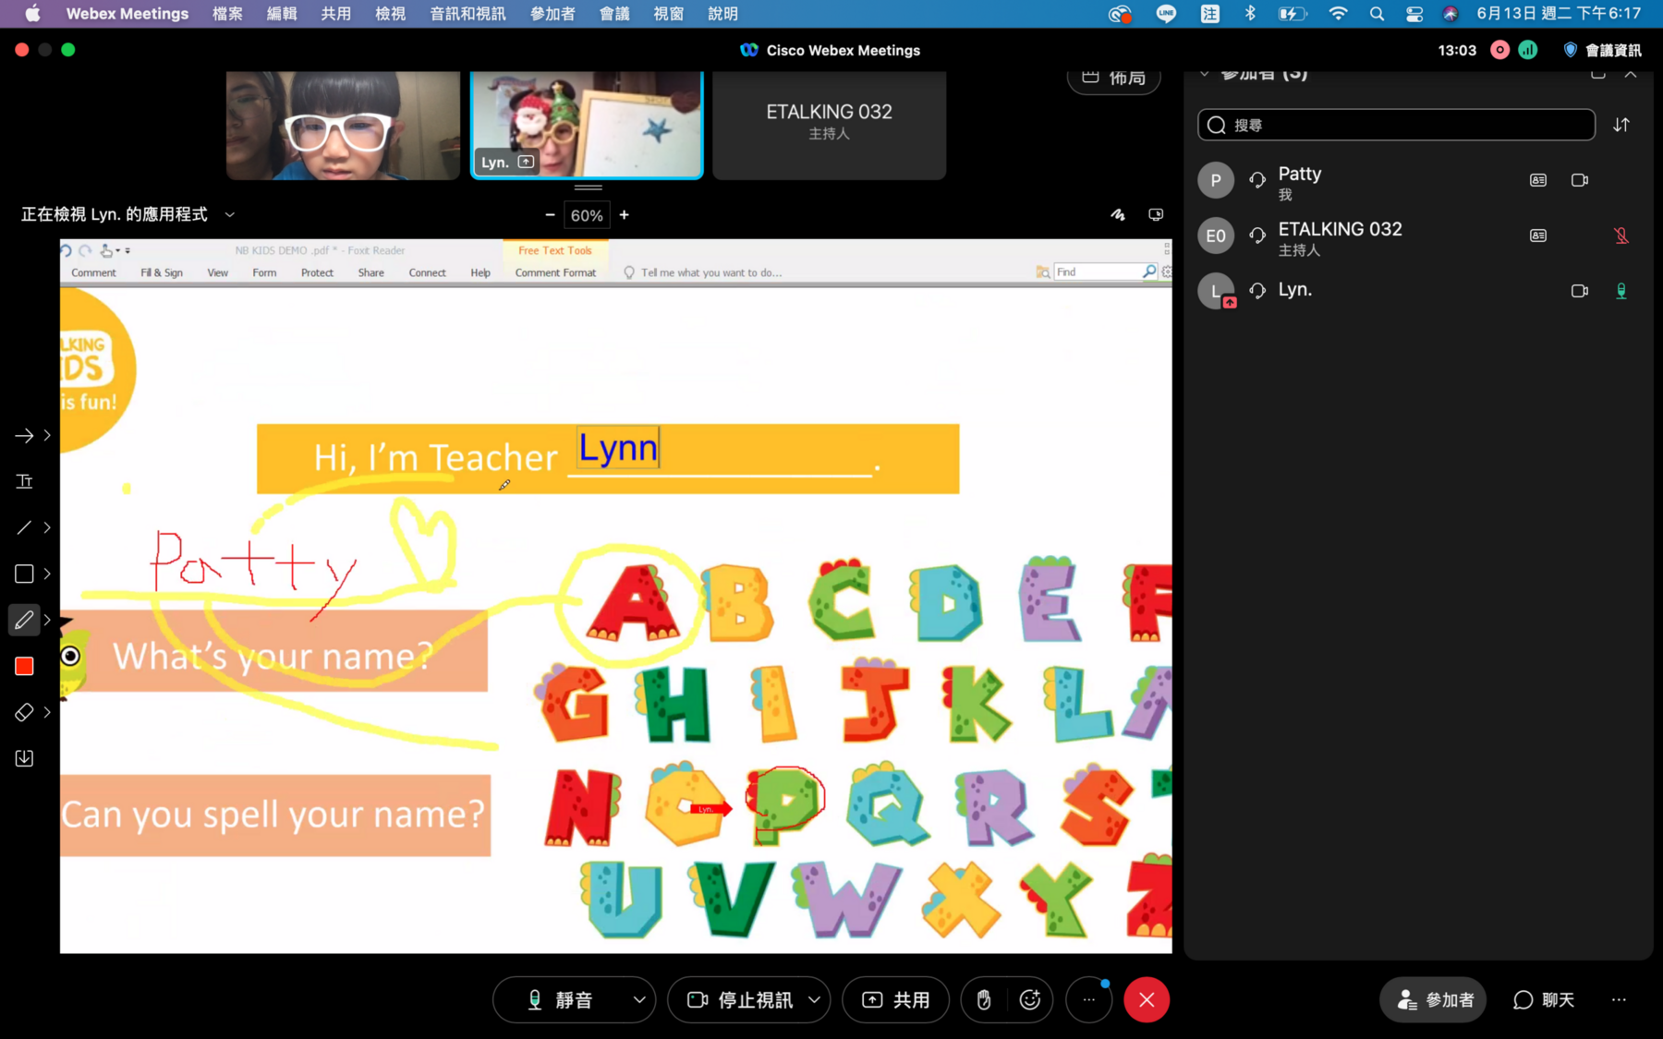The height and width of the screenshot is (1039, 1663).
Task: Click the 共用 share button
Action: click(895, 999)
